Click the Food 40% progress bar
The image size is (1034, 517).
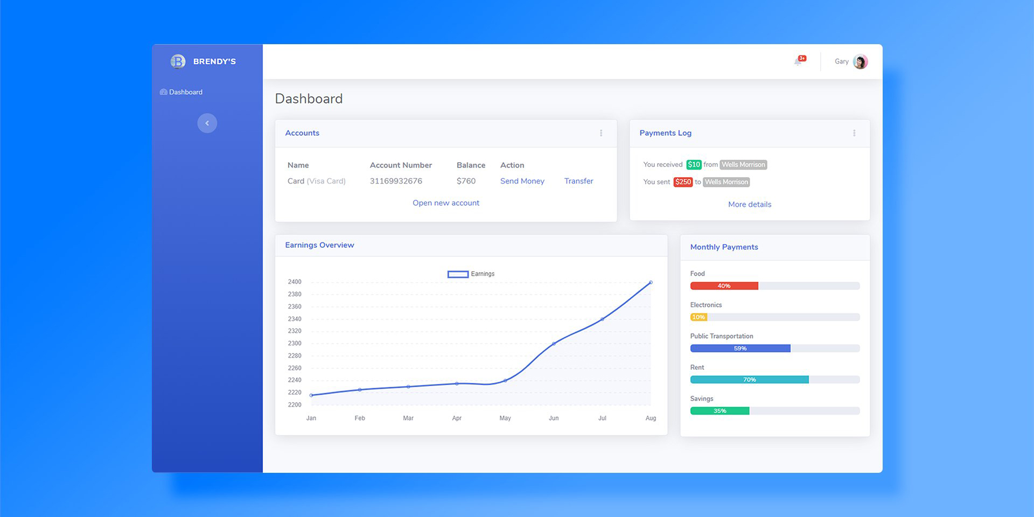point(724,285)
